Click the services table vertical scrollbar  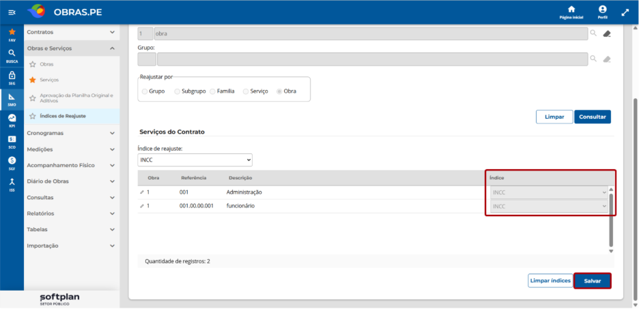611,220
